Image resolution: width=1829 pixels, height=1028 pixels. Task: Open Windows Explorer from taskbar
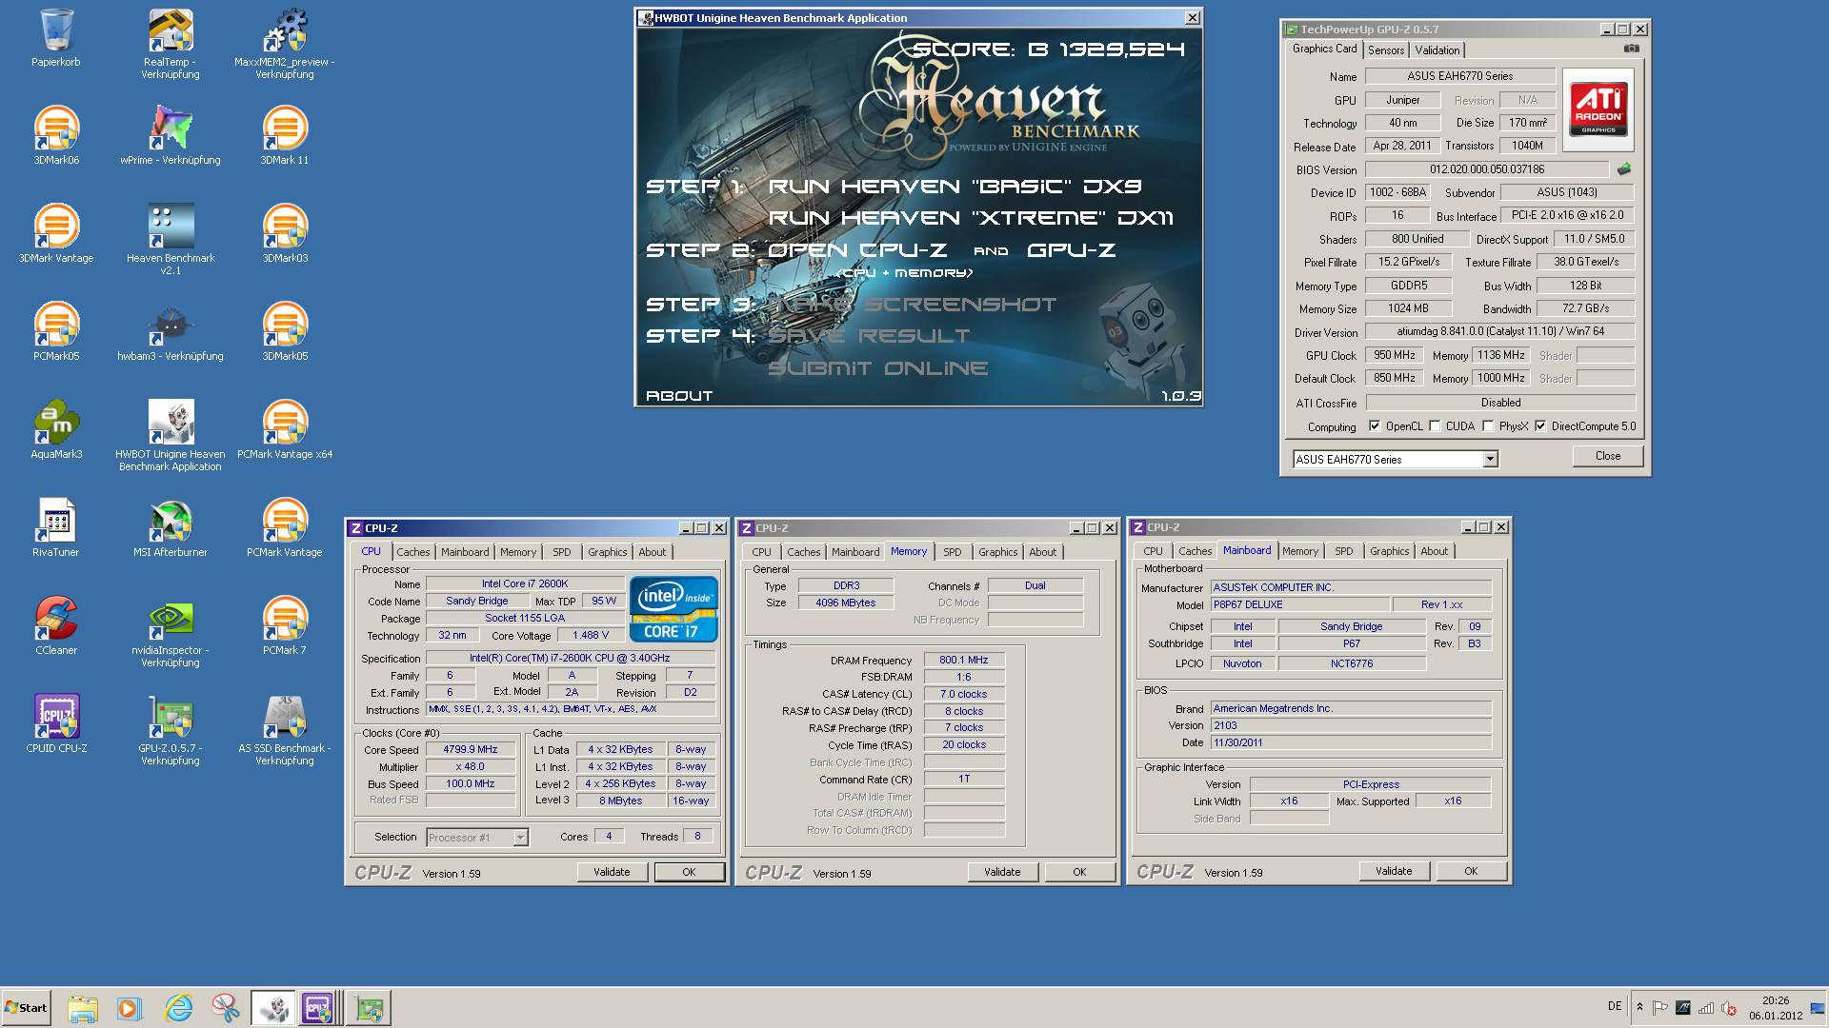click(83, 1008)
